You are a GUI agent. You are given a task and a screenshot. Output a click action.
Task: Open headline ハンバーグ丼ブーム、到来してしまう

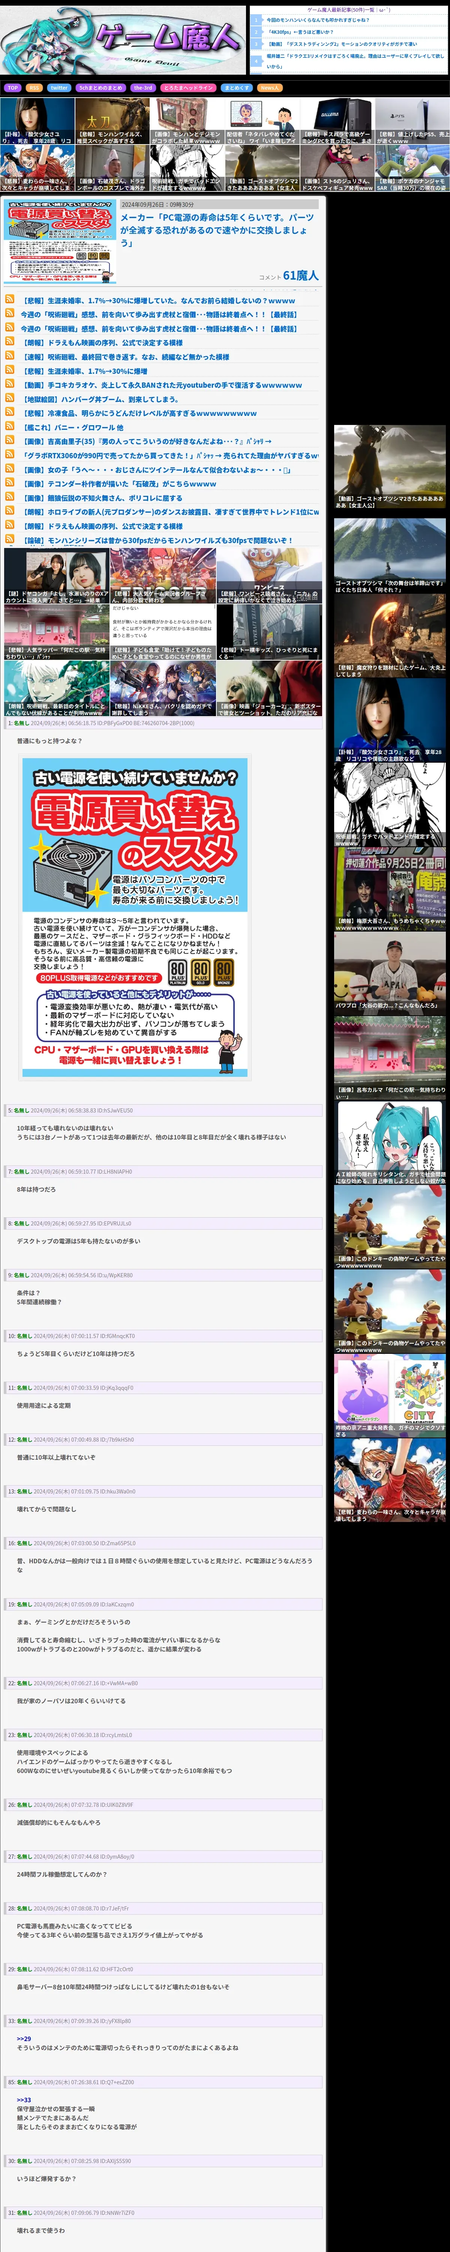coord(100,399)
